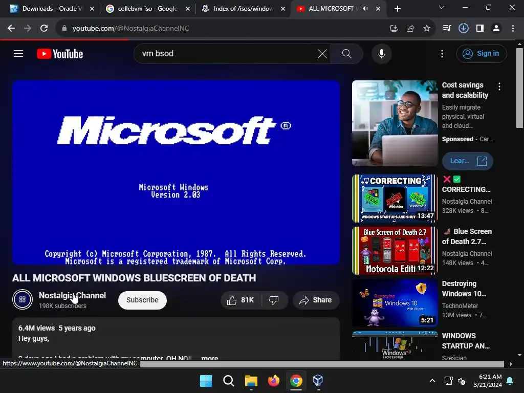Start voice search with the microphone

tap(381, 53)
